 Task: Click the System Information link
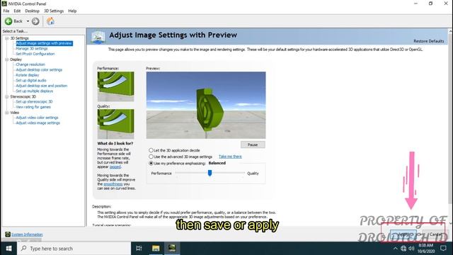(x=27, y=234)
